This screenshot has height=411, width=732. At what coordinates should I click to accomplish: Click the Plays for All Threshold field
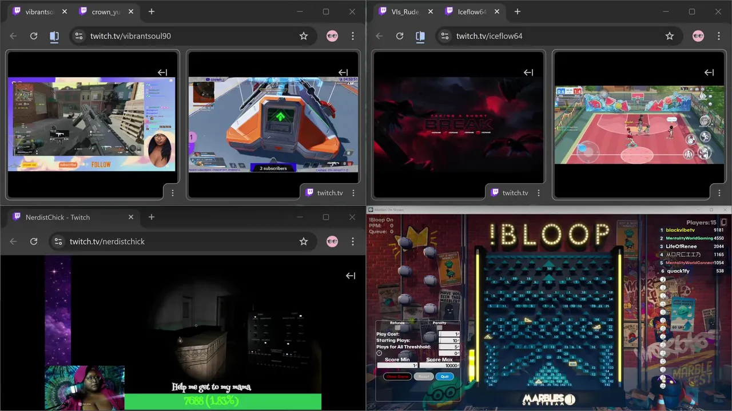click(x=449, y=347)
